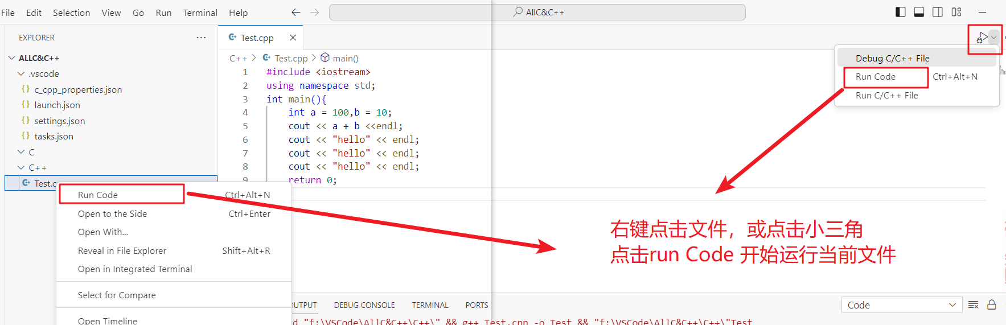The height and width of the screenshot is (325, 1006).
Task: Select Run Code in the context menu
Action: [x=174, y=195]
